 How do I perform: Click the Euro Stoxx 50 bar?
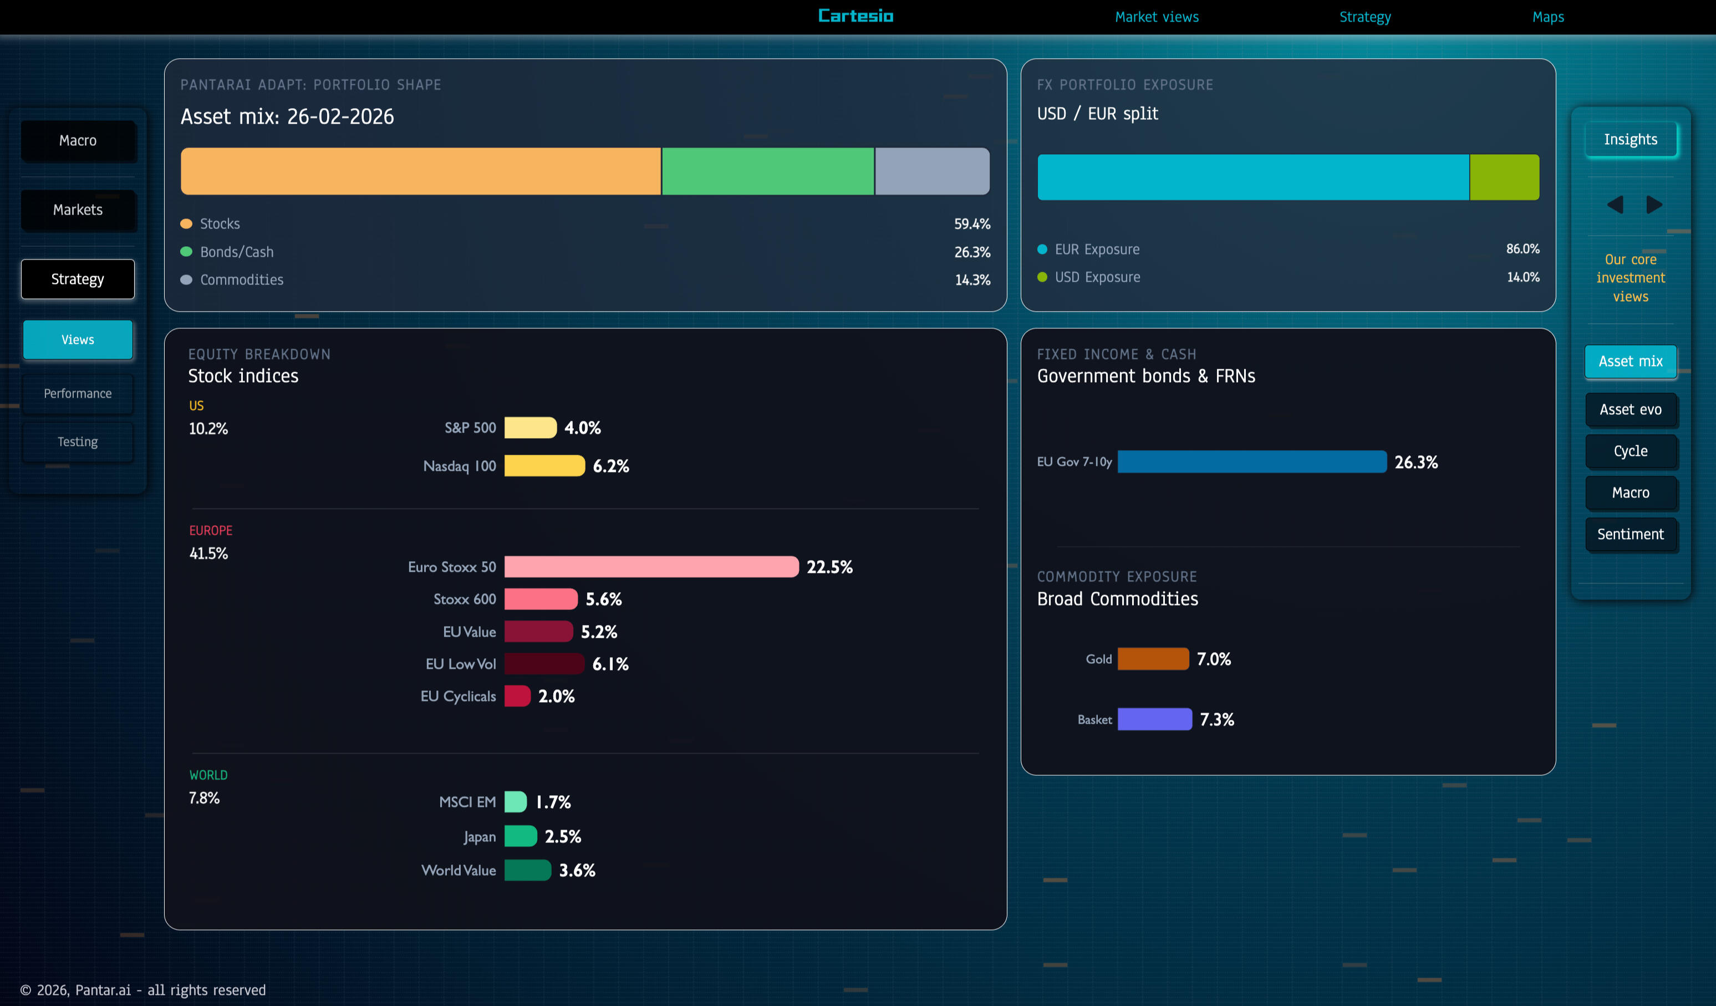(650, 567)
